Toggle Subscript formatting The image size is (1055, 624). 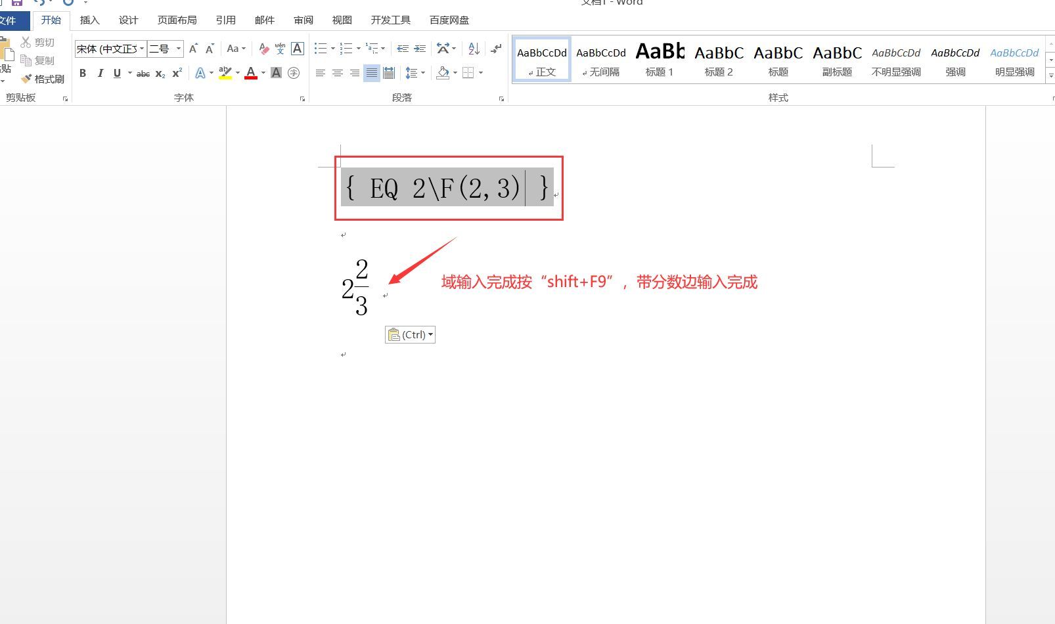[x=160, y=74]
